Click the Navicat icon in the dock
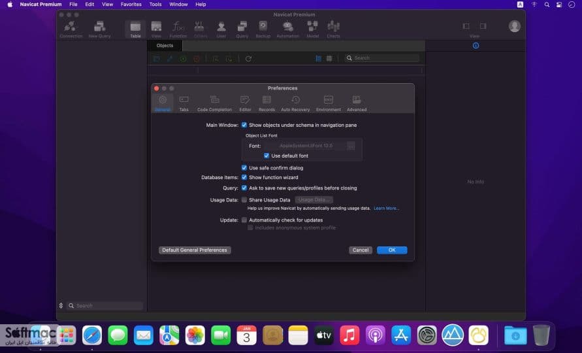This screenshot has height=353, width=582. [x=478, y=335]
